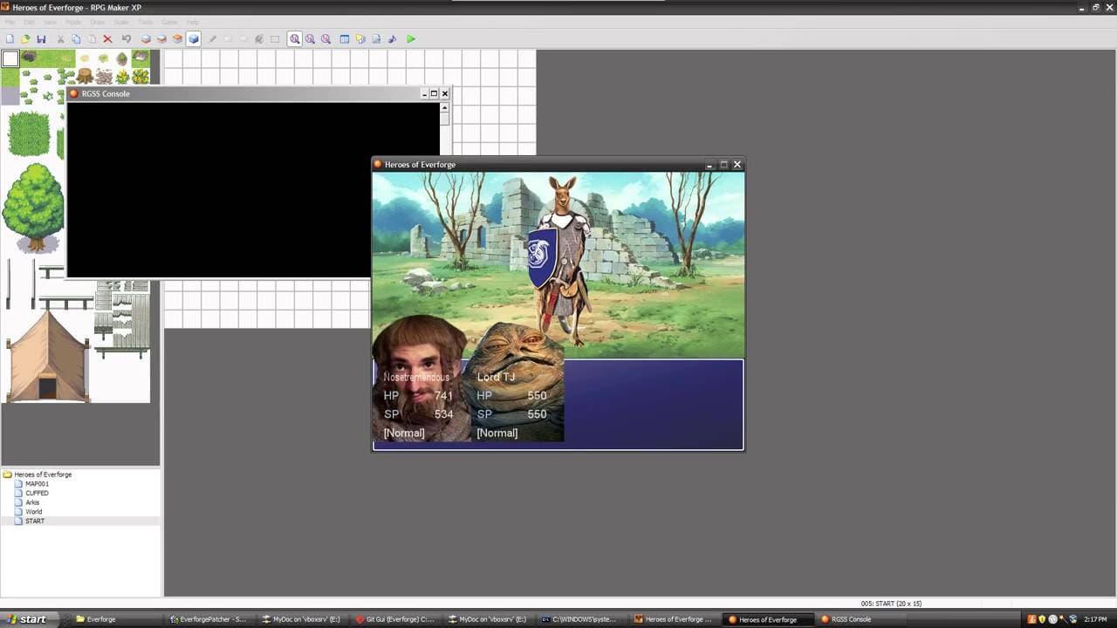Choose the rectangular Select tool
Image resolution: width=1117 pixels, height=628 pixels.
pyautogui.click(x=275, y=39)
